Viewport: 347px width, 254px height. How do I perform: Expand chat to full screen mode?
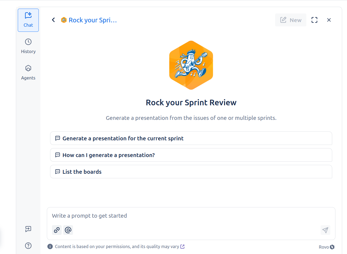tap(314, 20)
